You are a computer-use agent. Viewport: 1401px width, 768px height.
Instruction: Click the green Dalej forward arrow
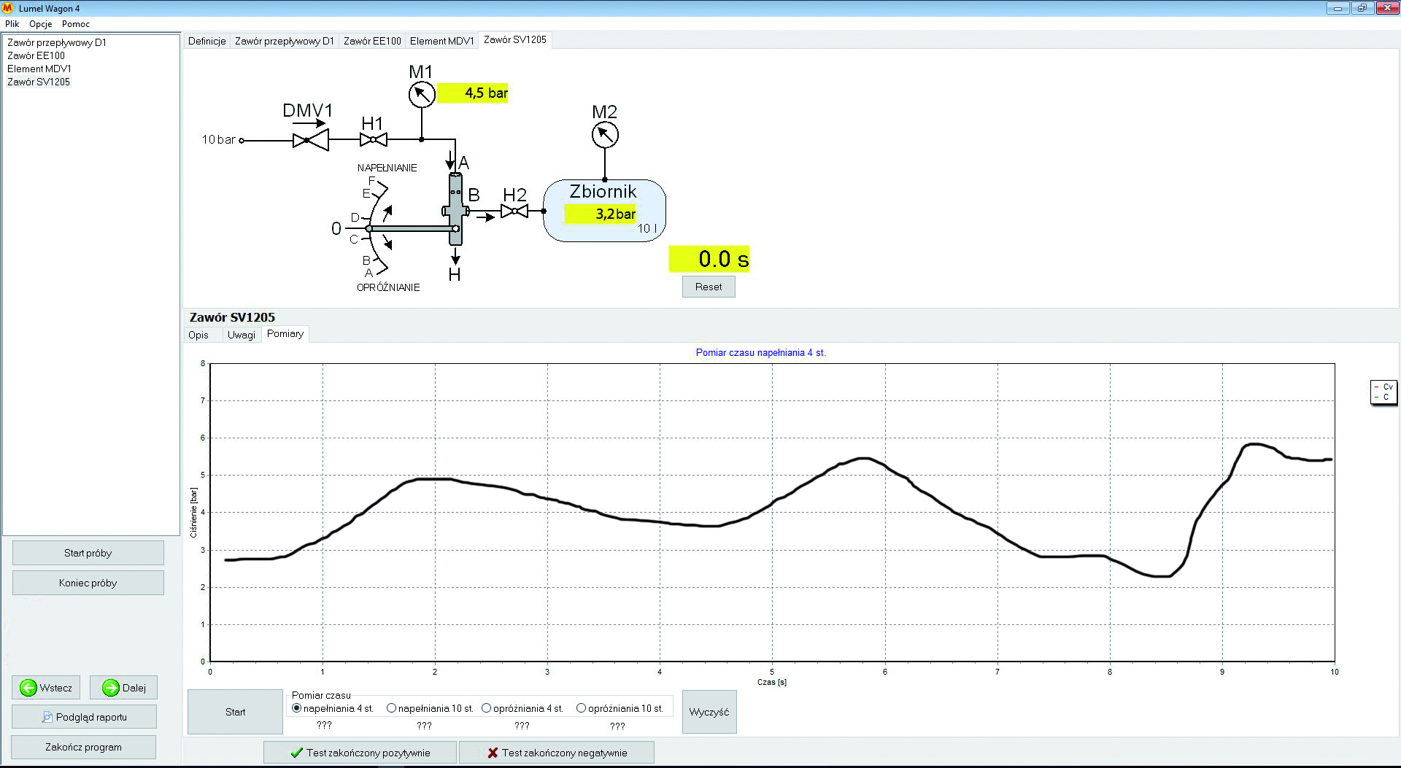[x=111, y=688]
